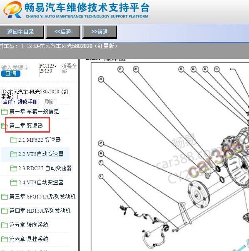Click folder icon beside 第三章 SFG15TA系列发动机
This screenshot has height=251, width=249.
(5, 197)
